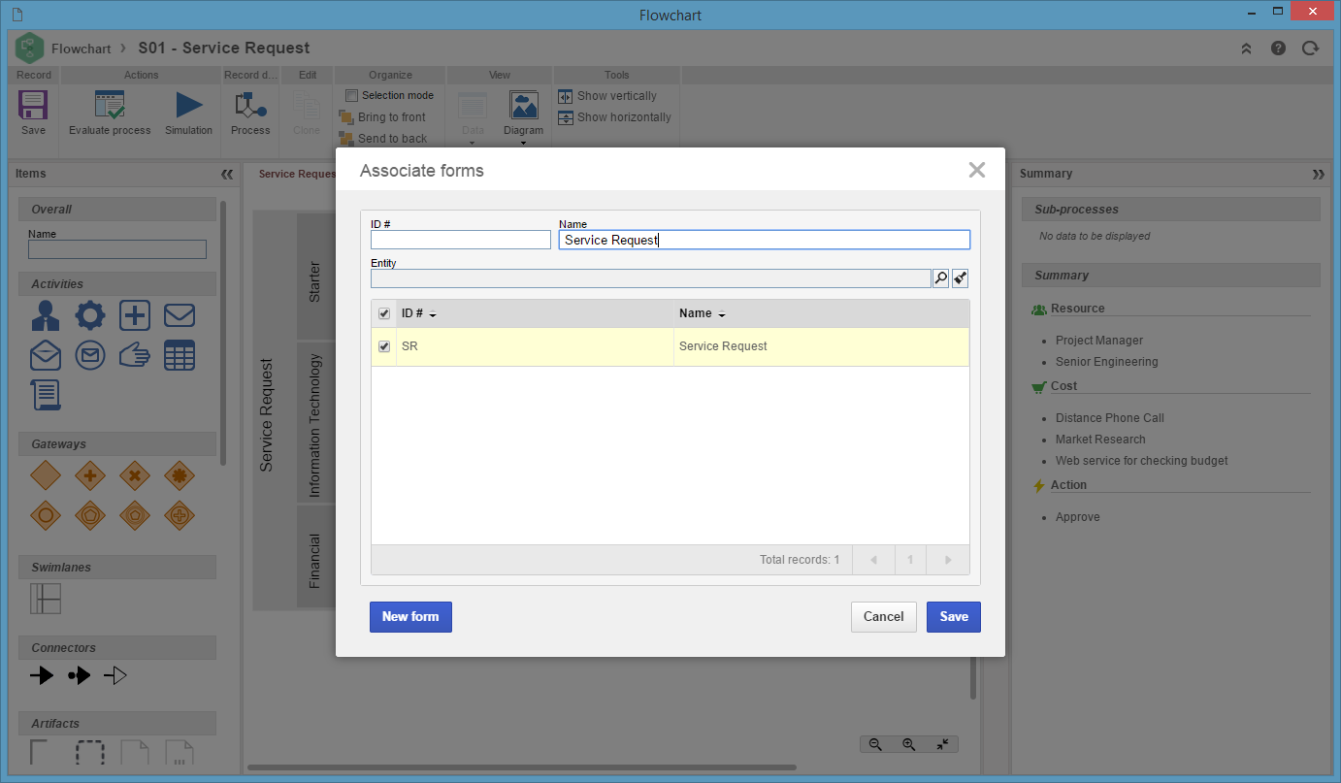Click the Name field containing Service Request
Screen dimensions: 1341x783
[765, 240]
